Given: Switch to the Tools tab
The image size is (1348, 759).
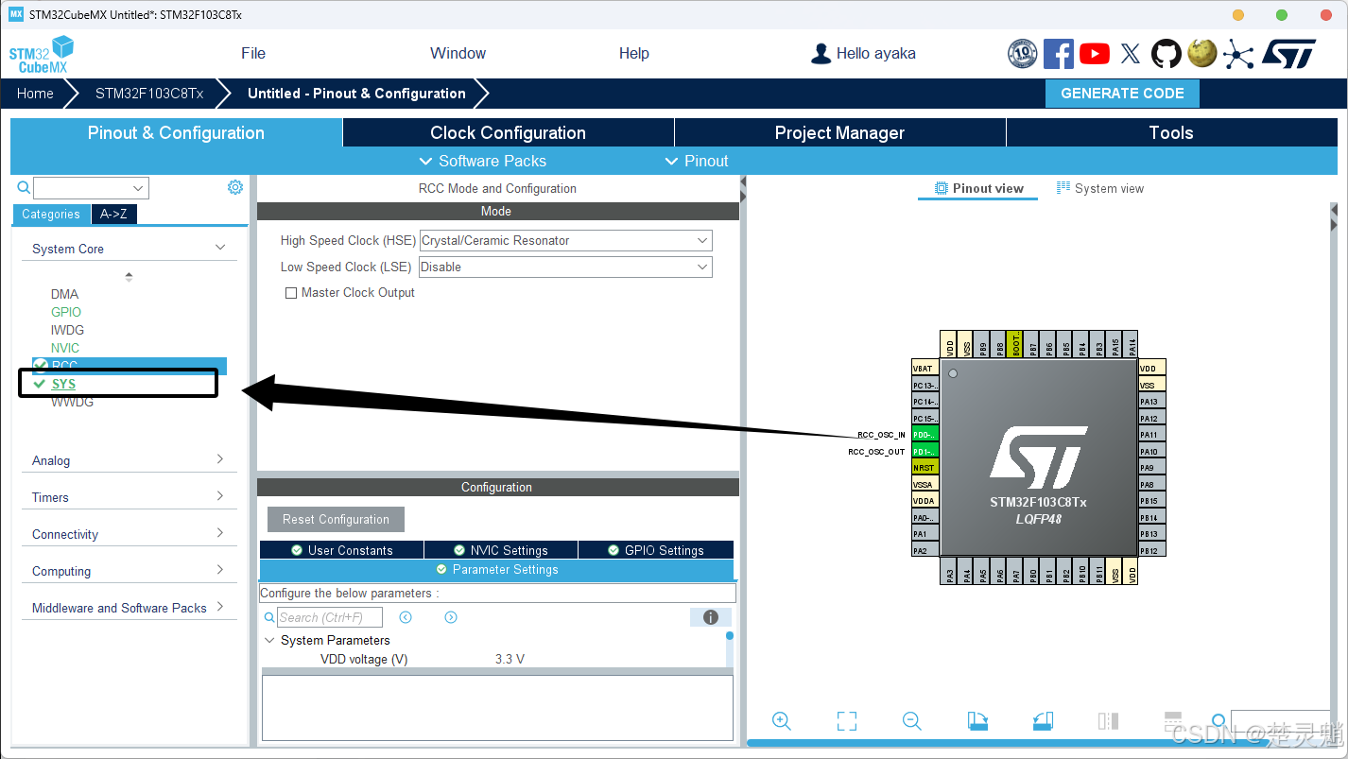Looking at the screenshot, I should pos(1171,132).
